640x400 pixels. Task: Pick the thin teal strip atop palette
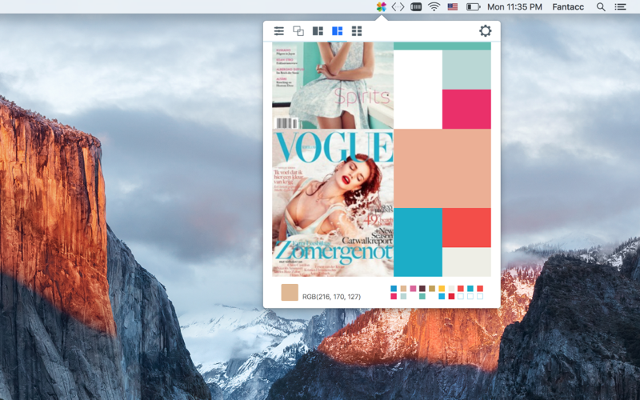[442, 46]
